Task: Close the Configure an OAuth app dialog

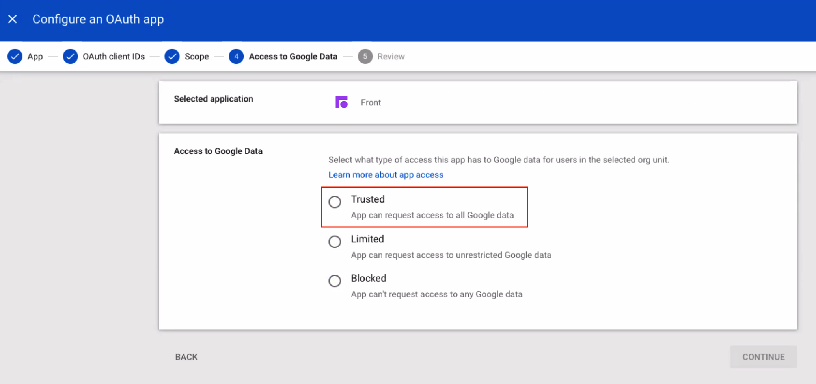Action: [13, 19]
